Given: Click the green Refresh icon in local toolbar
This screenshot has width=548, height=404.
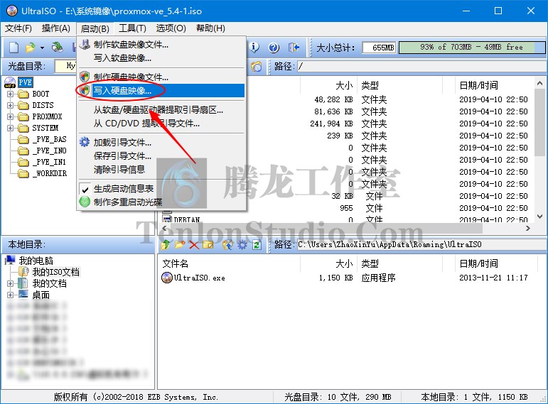Looking at the screenshot, I should point(257,244).
